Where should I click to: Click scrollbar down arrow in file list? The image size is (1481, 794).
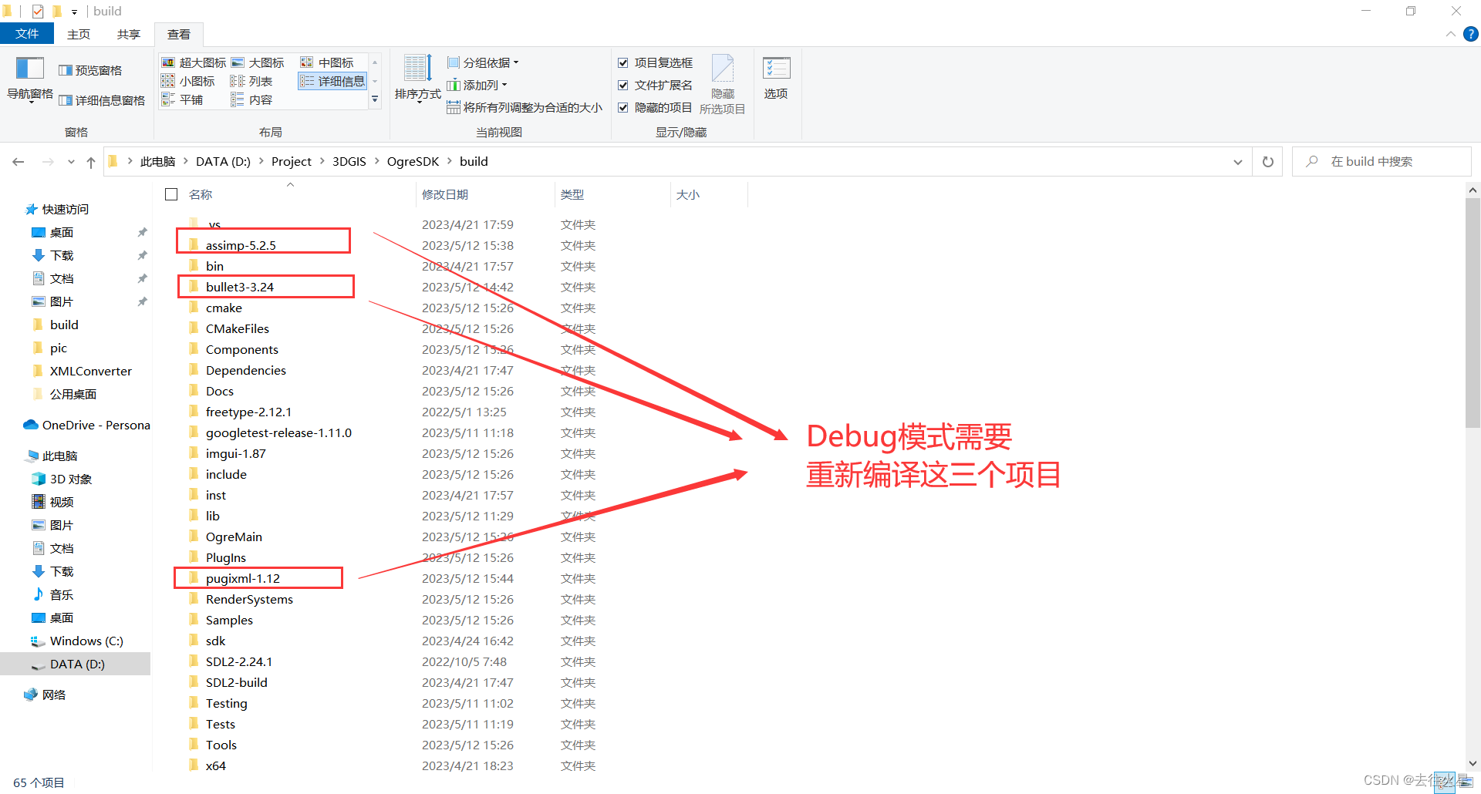tap(1473, 763)
